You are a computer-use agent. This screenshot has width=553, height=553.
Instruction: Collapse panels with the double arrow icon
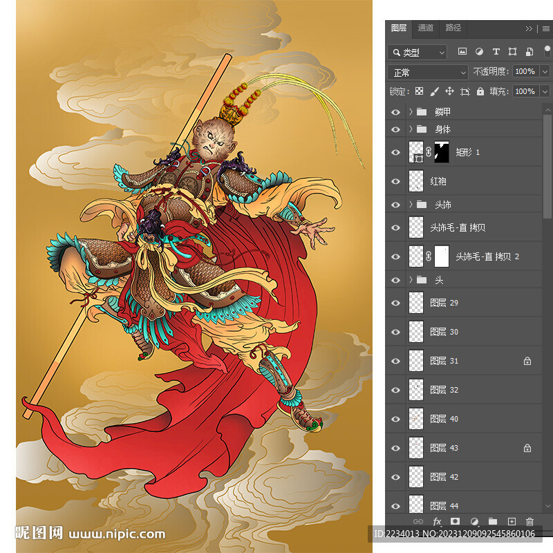529,28
